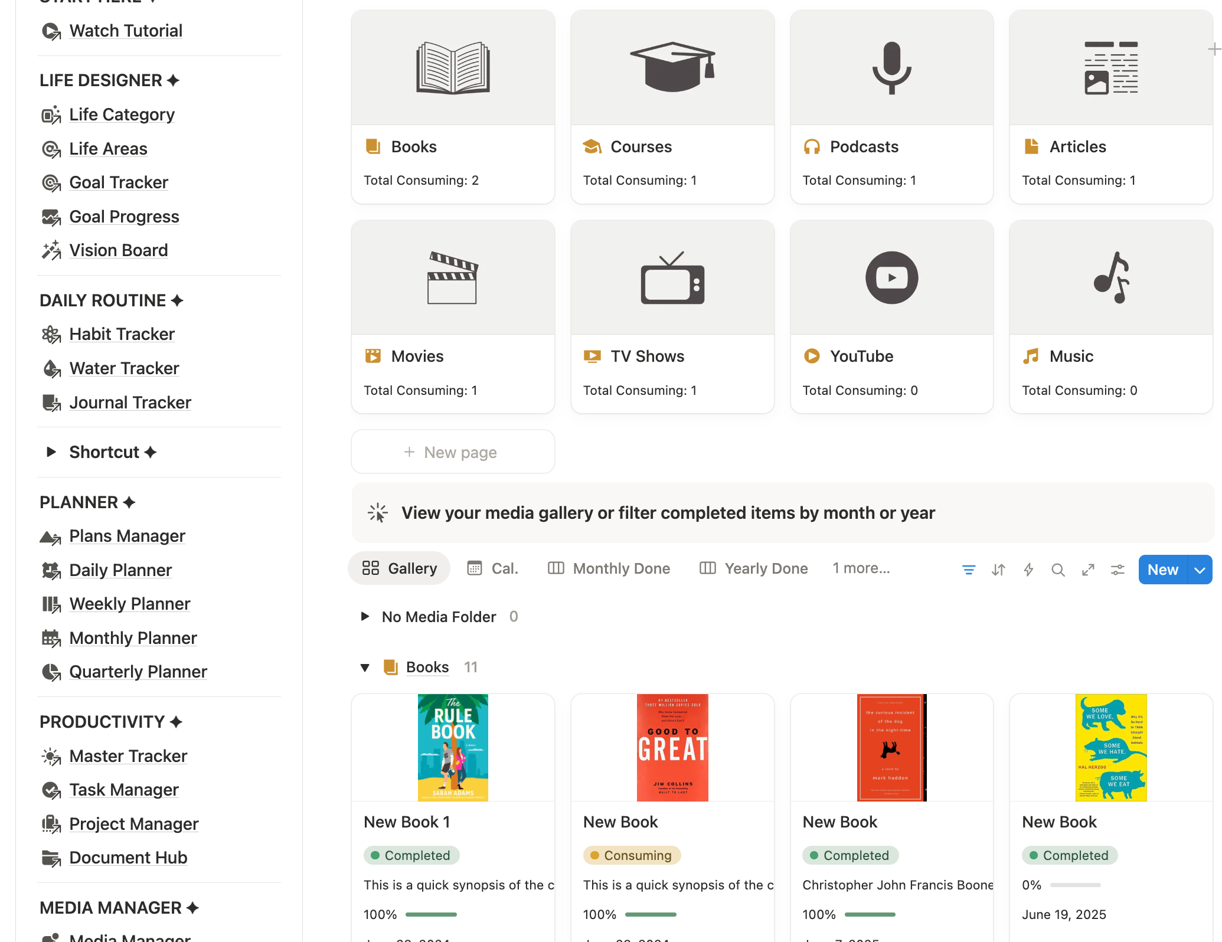
Task: Open the Watch Tutorial link
Action: [x=125, y=31]
